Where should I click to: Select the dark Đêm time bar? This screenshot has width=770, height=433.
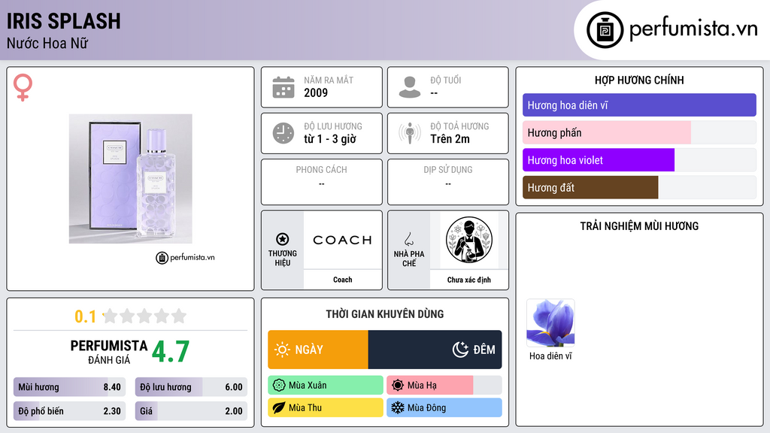(x=435, y=350)
